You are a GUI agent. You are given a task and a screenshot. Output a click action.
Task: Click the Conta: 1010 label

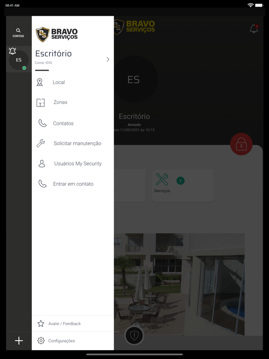[x=43, y=63]
